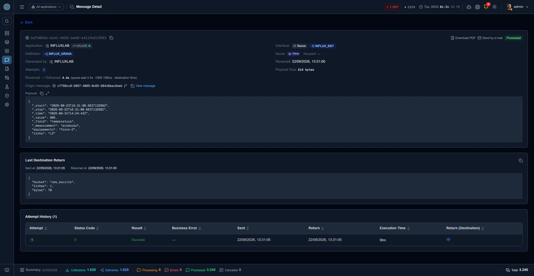View the Sender details
534x276 pixels.
point(294,54)
